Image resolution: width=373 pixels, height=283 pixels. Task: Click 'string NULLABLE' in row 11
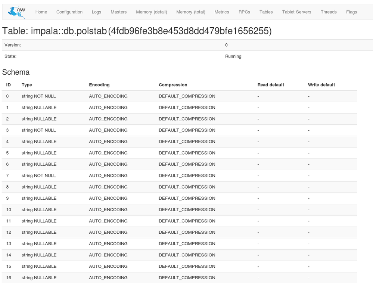[x=39, y=221]
